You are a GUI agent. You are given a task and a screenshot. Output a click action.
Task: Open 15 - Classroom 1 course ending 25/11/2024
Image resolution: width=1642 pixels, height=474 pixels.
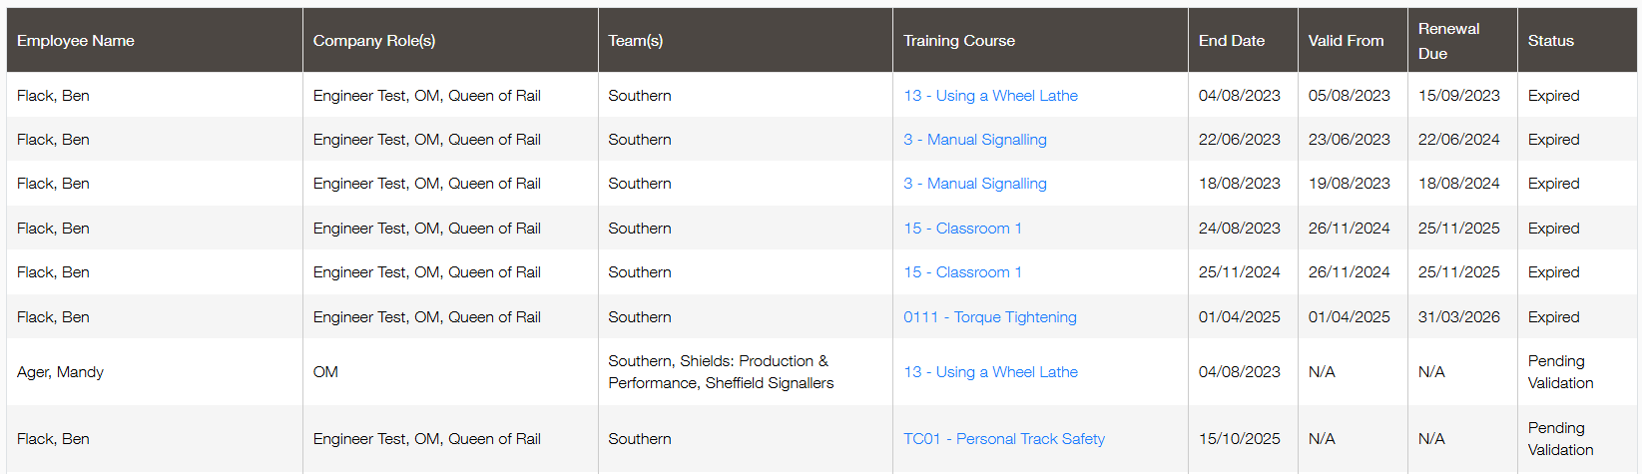point(962,272)
